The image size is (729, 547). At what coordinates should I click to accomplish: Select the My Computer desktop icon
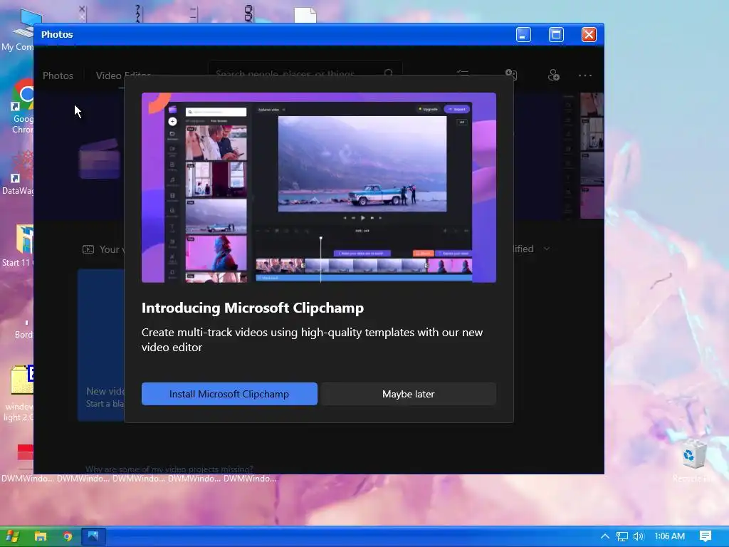[19, 29]
